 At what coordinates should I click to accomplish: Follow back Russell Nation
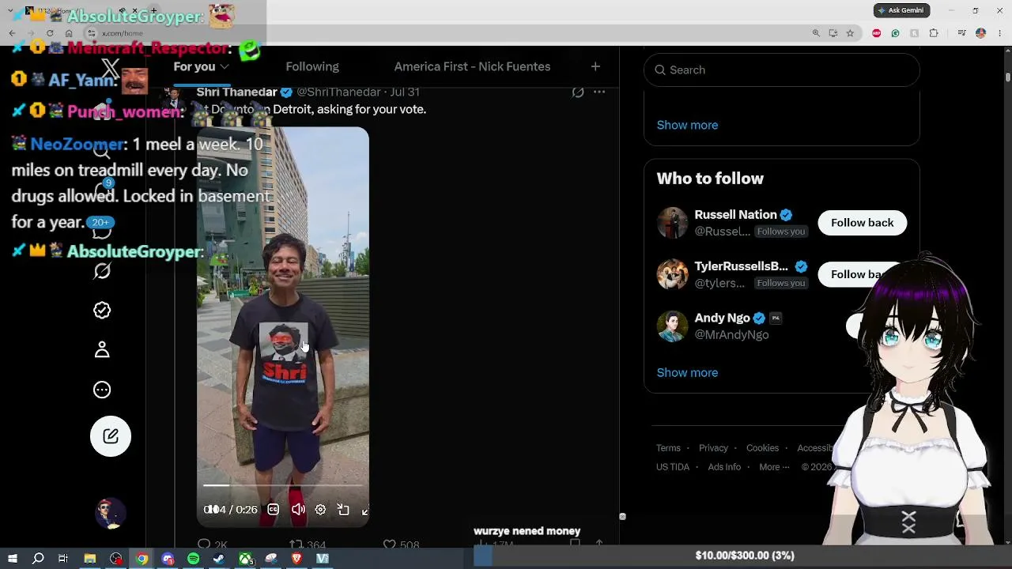click(863, 223)
